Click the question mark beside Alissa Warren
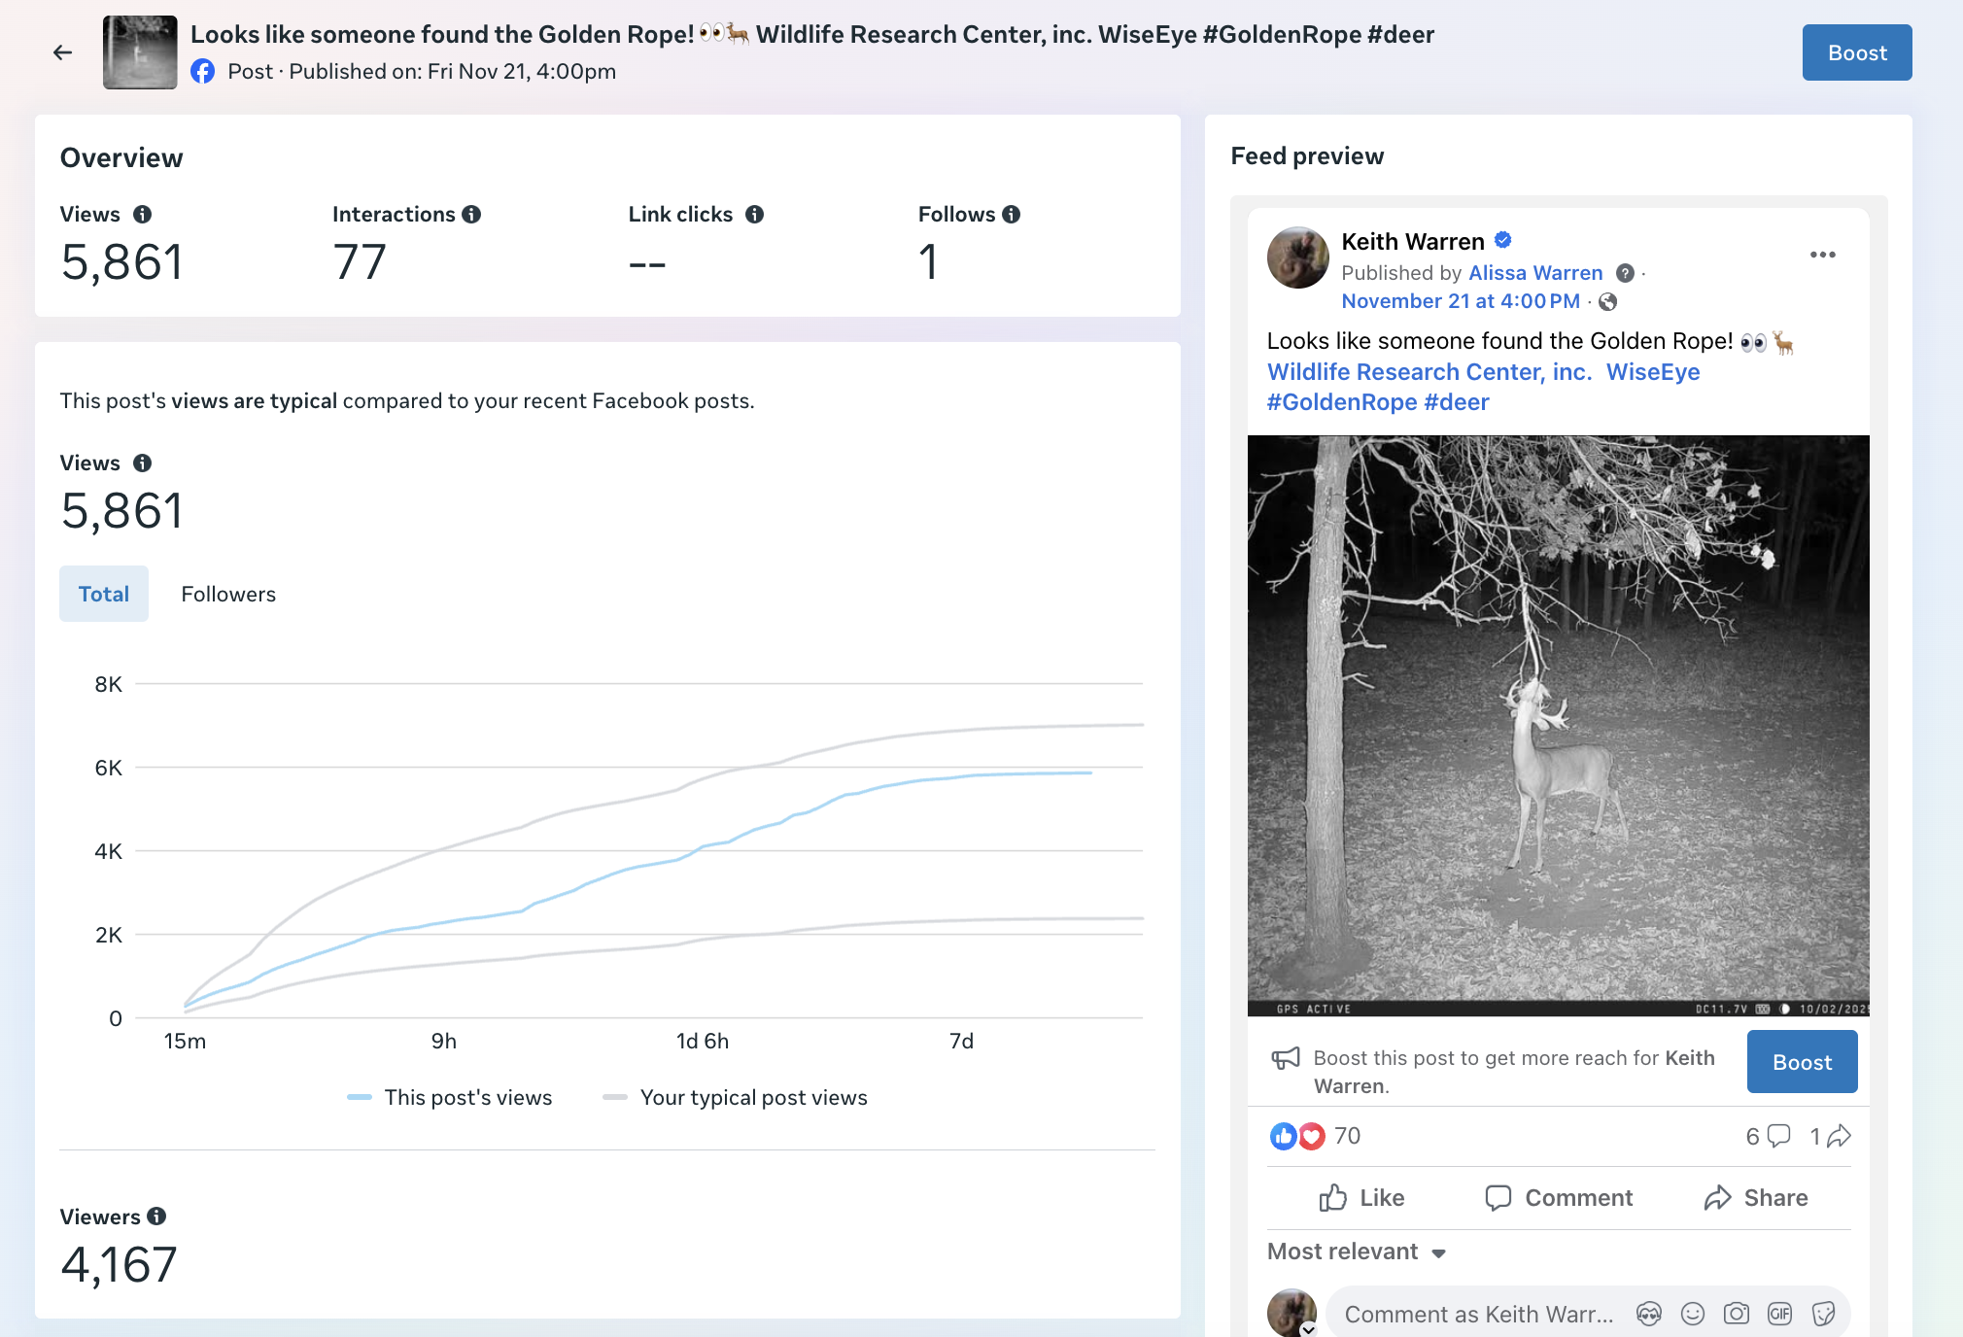The image size is (1963, 1337). click(x=1625, y=273)
